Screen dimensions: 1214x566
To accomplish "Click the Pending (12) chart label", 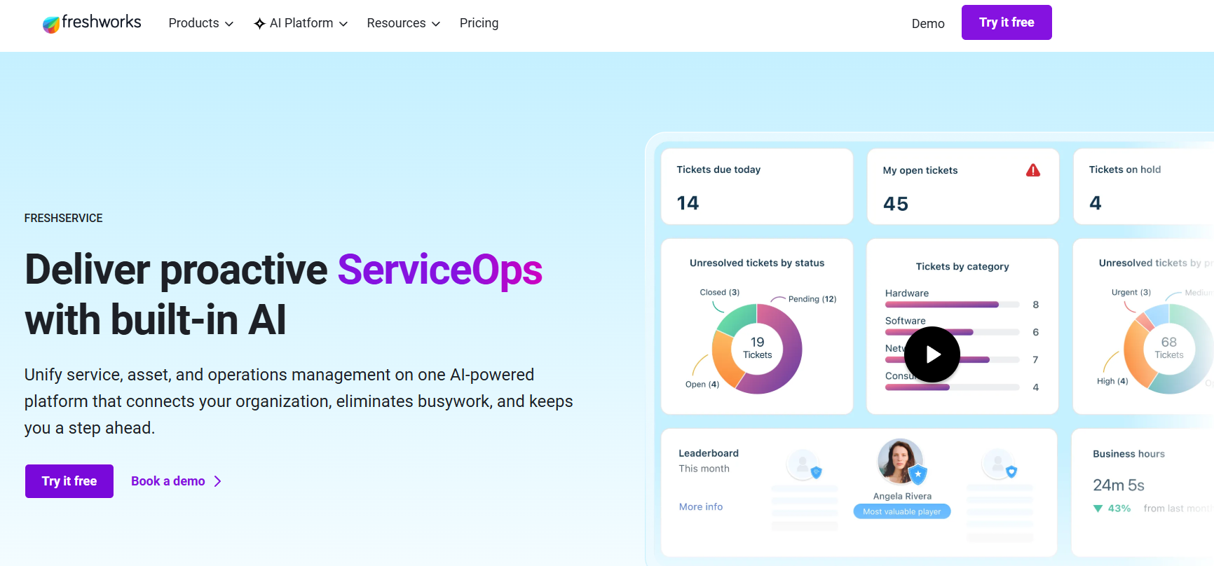I will 812,299.
